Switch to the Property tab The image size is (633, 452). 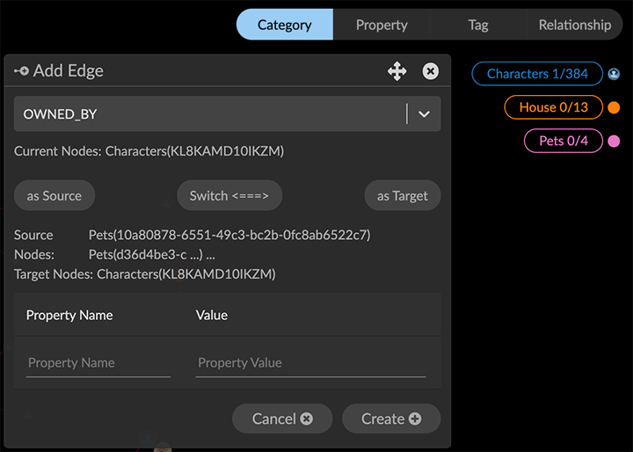(382, 25)
